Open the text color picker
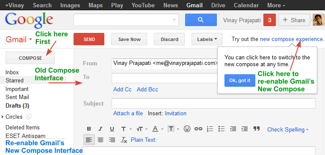Image resolution: width=325 pixels, height=155 pixels. [158, 129]
